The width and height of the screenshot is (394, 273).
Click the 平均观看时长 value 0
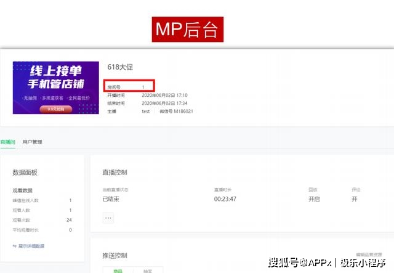click(x=70, y=230)
